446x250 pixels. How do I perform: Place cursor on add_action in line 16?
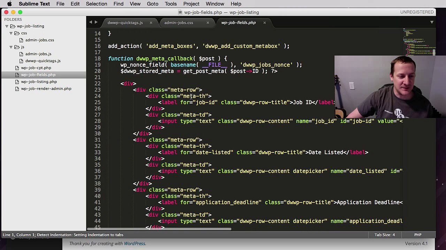[x=124, y=46]
